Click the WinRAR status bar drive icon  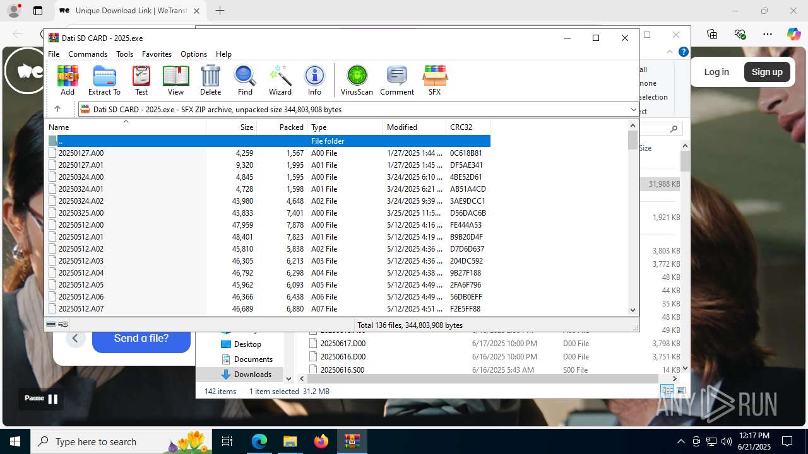(52, 325)
